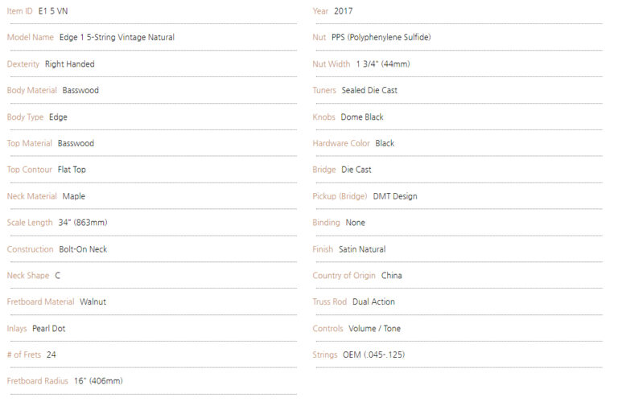The width and height of the screenshot is (618, 414).
Task: Click the Scale Length 34" (863mm) value
Action: pos(83,223)
